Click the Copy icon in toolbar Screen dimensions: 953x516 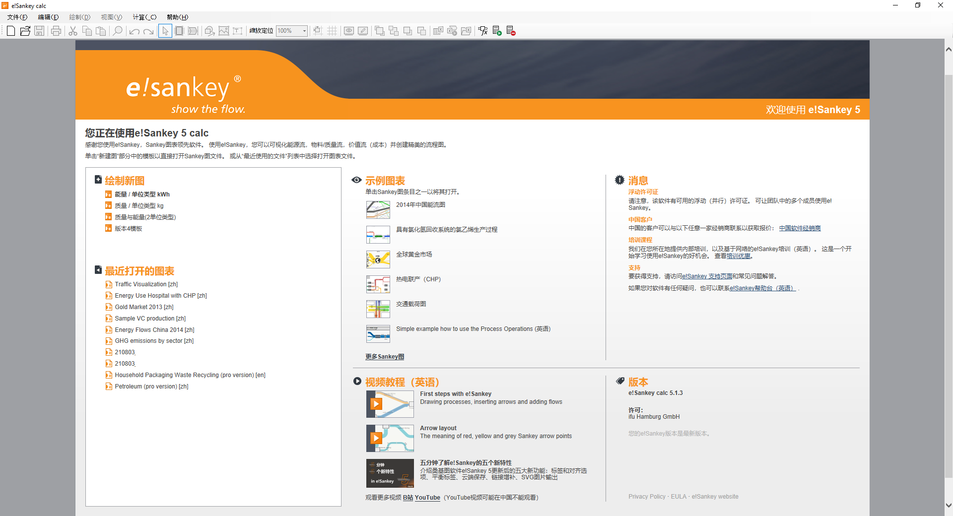(x=87, y=31)
